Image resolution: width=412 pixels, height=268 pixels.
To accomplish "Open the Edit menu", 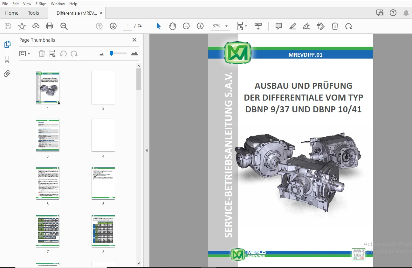I will pyautogui.click(x=16, y=4).
